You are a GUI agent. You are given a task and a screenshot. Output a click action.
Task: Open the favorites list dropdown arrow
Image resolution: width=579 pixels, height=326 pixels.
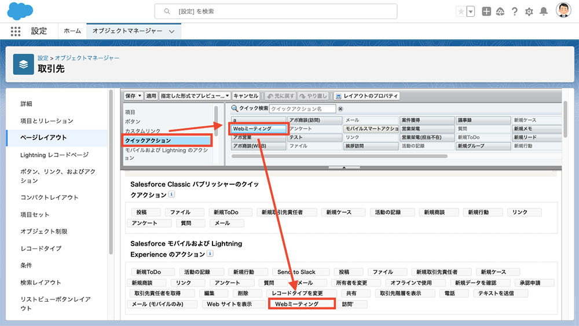(470, 12)
